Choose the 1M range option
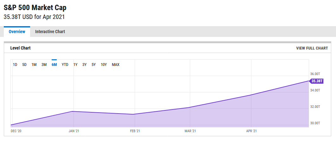The height and width of the screenshot is (141, 336). point(34,65)
